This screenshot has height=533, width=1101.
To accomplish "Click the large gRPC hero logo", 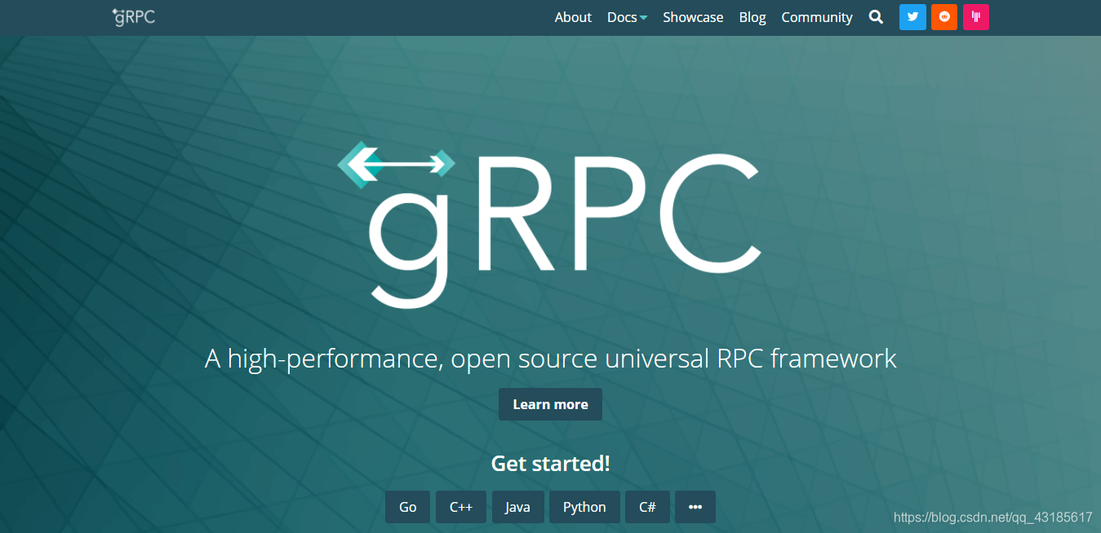I will coord(550,224).
